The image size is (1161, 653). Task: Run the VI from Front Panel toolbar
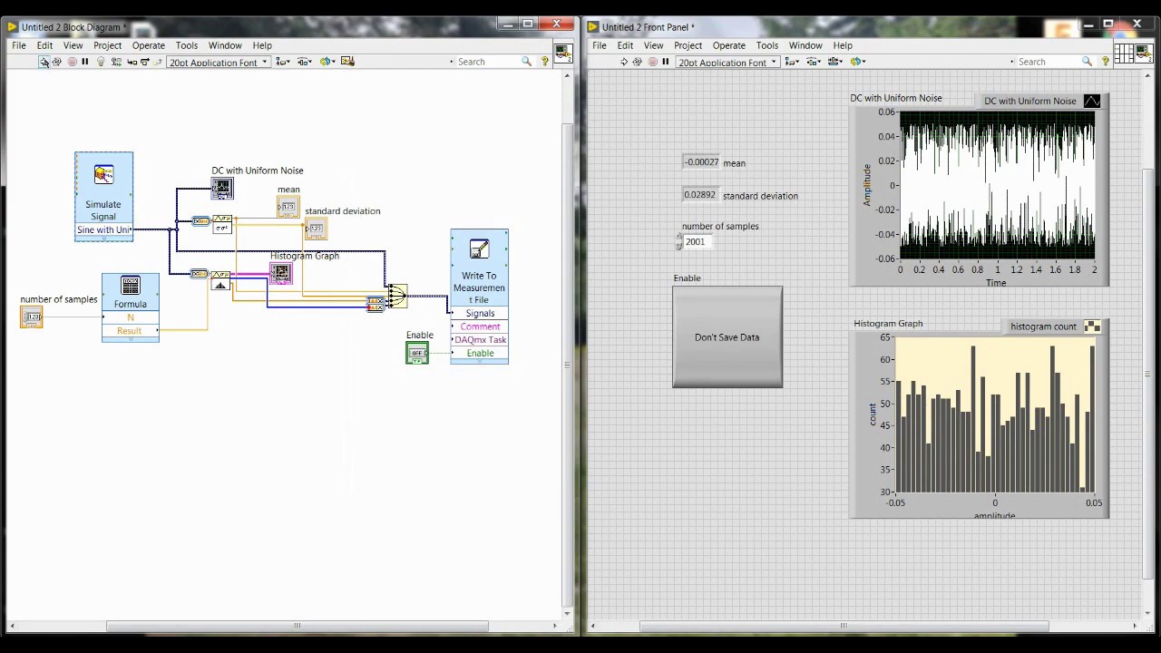624,62
